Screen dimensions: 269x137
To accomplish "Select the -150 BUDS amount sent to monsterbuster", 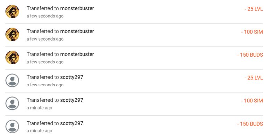I will [250, 55].
